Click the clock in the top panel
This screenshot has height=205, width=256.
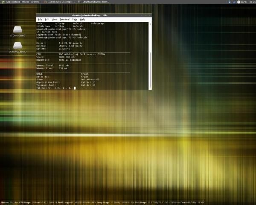pos(253,2)
